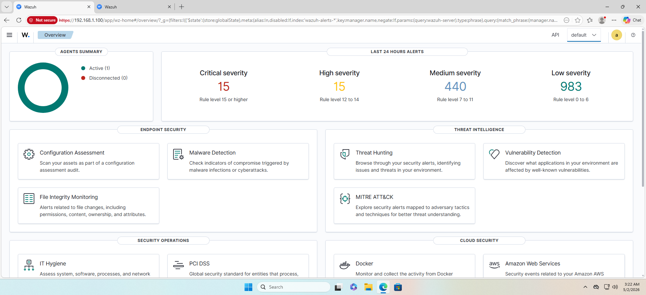Open the Amazon Web Services module title
646x295 pixels.
(532, 264)
